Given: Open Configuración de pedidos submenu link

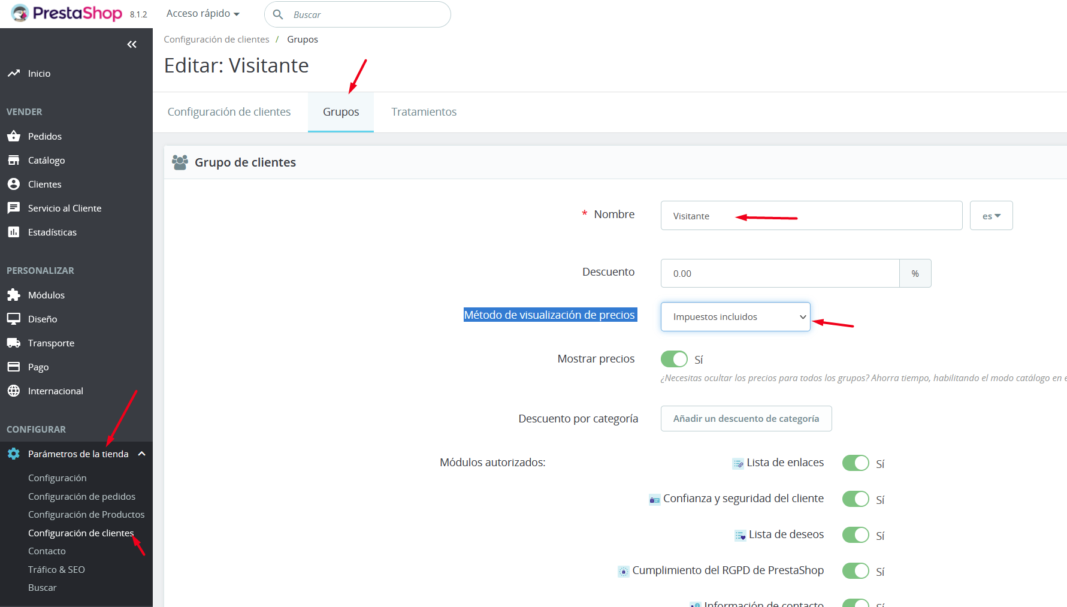Looking at the screenshot, I should pyautogui.click(x=81, y=497).
